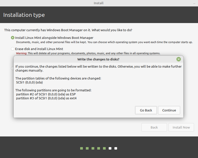The image size is (198, 158).
Task: Click the fifth green progress dot
Action: [104, 148]
